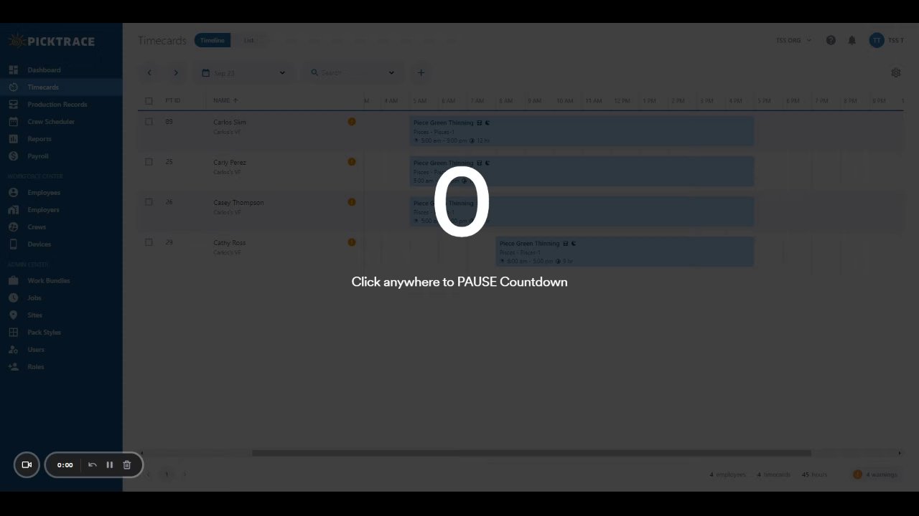Viewport: 919px width, 516px height.
Task: Open Users administration
Action: [36, 350]
